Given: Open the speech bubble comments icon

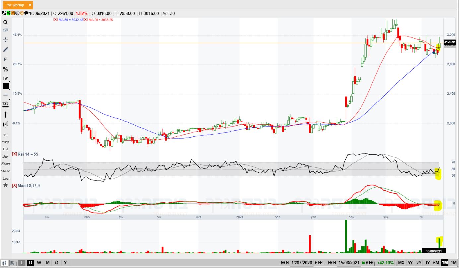Looking at the screenshot, I should [x=26, y=13].
